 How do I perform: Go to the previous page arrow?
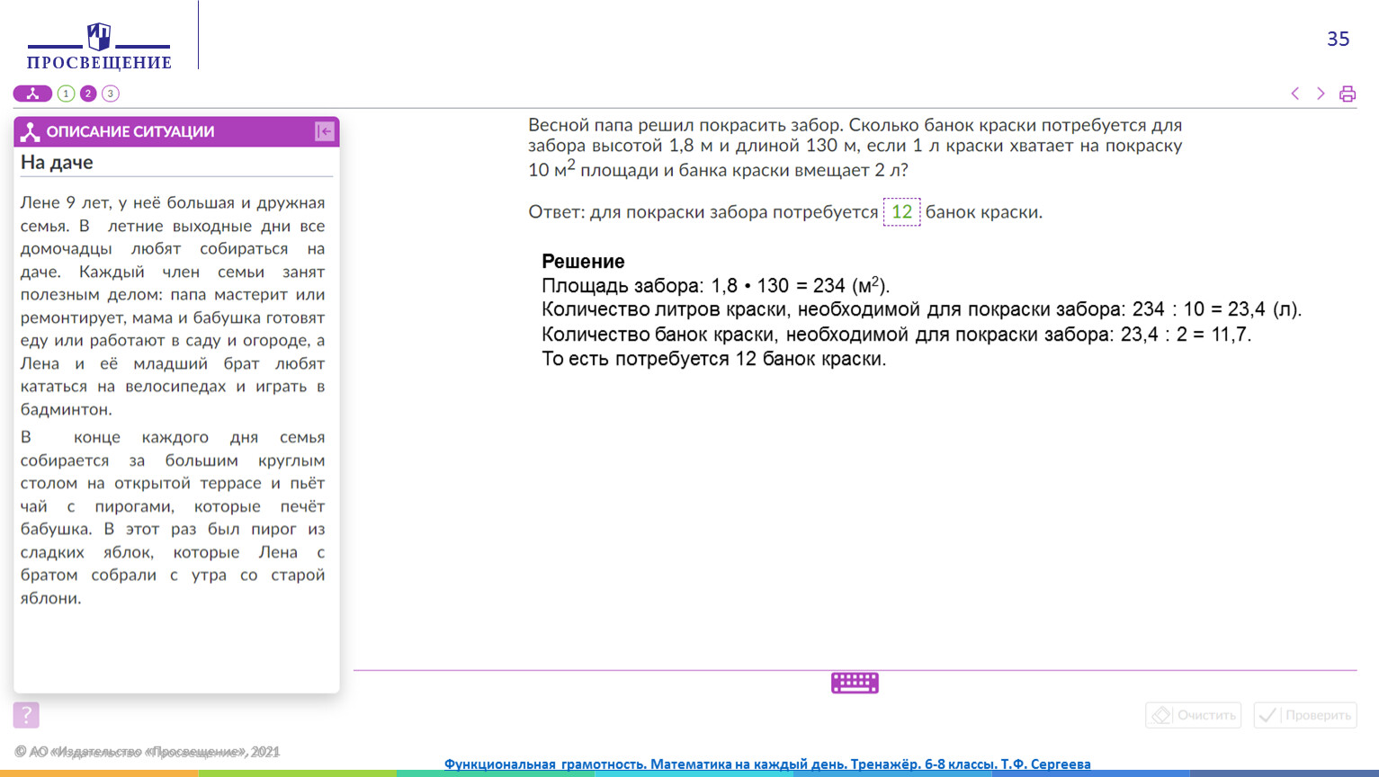coord(1295,94)
